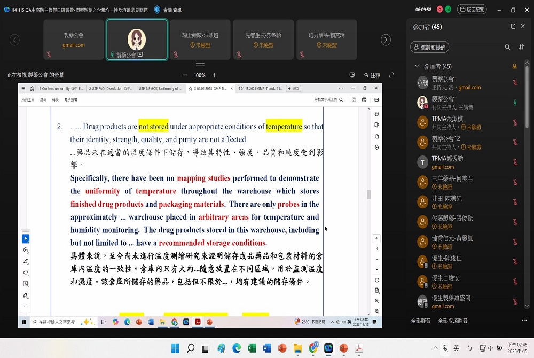Click the sort participants icon
This screenshot has width=534, height=358.
tap(521, 47)
